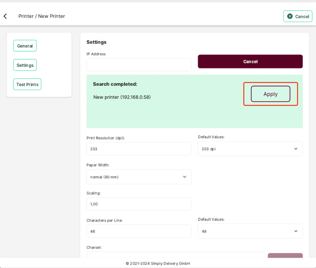Click chevron of Characters Default Values dropdown
Image resolution: width=316 pixels, height=268 pixels.
(296, 231)
